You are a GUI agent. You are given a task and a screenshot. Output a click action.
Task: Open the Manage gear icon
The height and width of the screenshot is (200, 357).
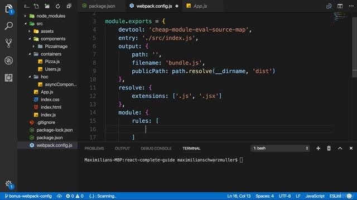click(x=9, y=184)
